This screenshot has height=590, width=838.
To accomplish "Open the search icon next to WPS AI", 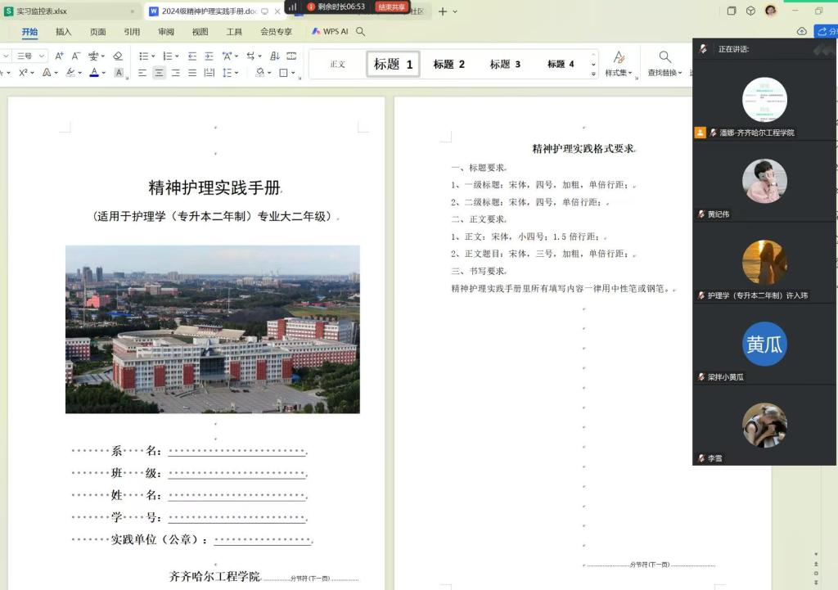I will 361,32.
